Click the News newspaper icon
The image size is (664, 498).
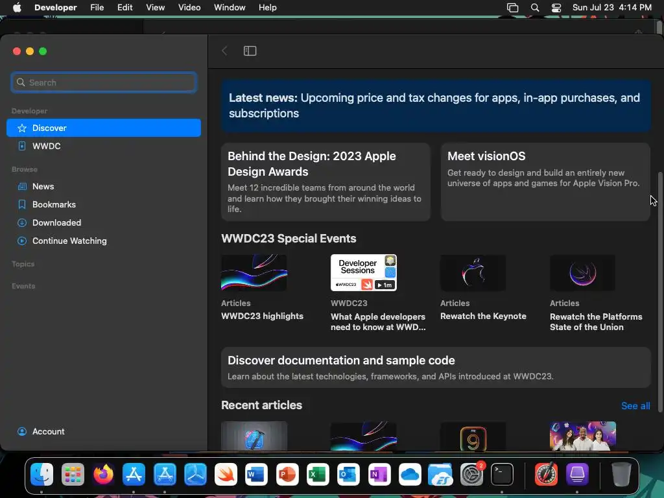pyautogui.click(x=22, y=186)
